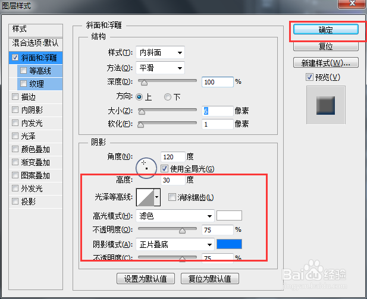Click the angle dial control
Image resolution: width=367 pixels, height=299 pixels.
[x=146, y=168]
